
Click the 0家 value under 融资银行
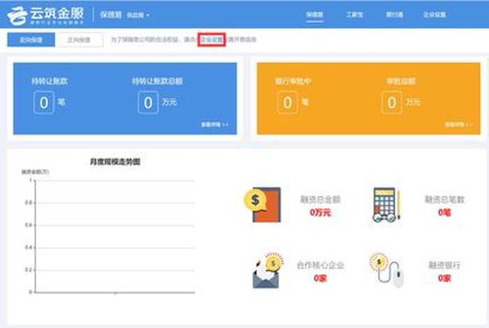444,278
